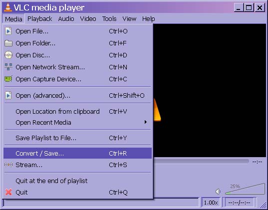Image resolution: width=268 pixels, height=210 pixels.
Task: Choose Open Disc... menu entry
Action: [77, 55]
